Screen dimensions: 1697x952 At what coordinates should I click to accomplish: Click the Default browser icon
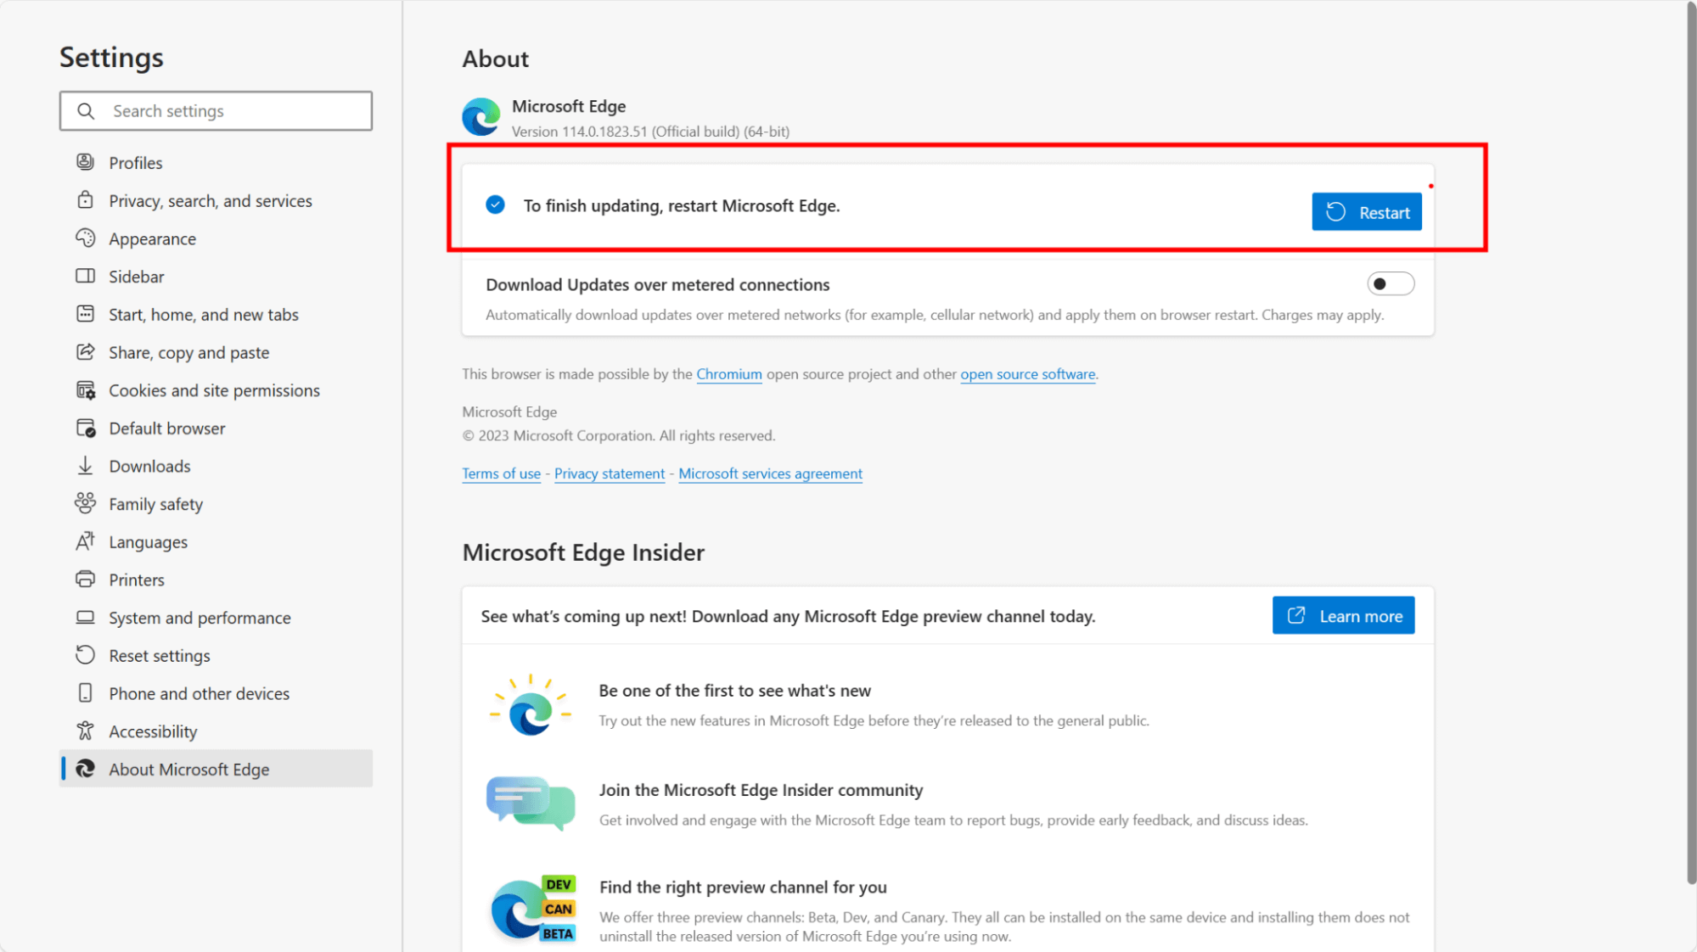click(x=85, y=428)
